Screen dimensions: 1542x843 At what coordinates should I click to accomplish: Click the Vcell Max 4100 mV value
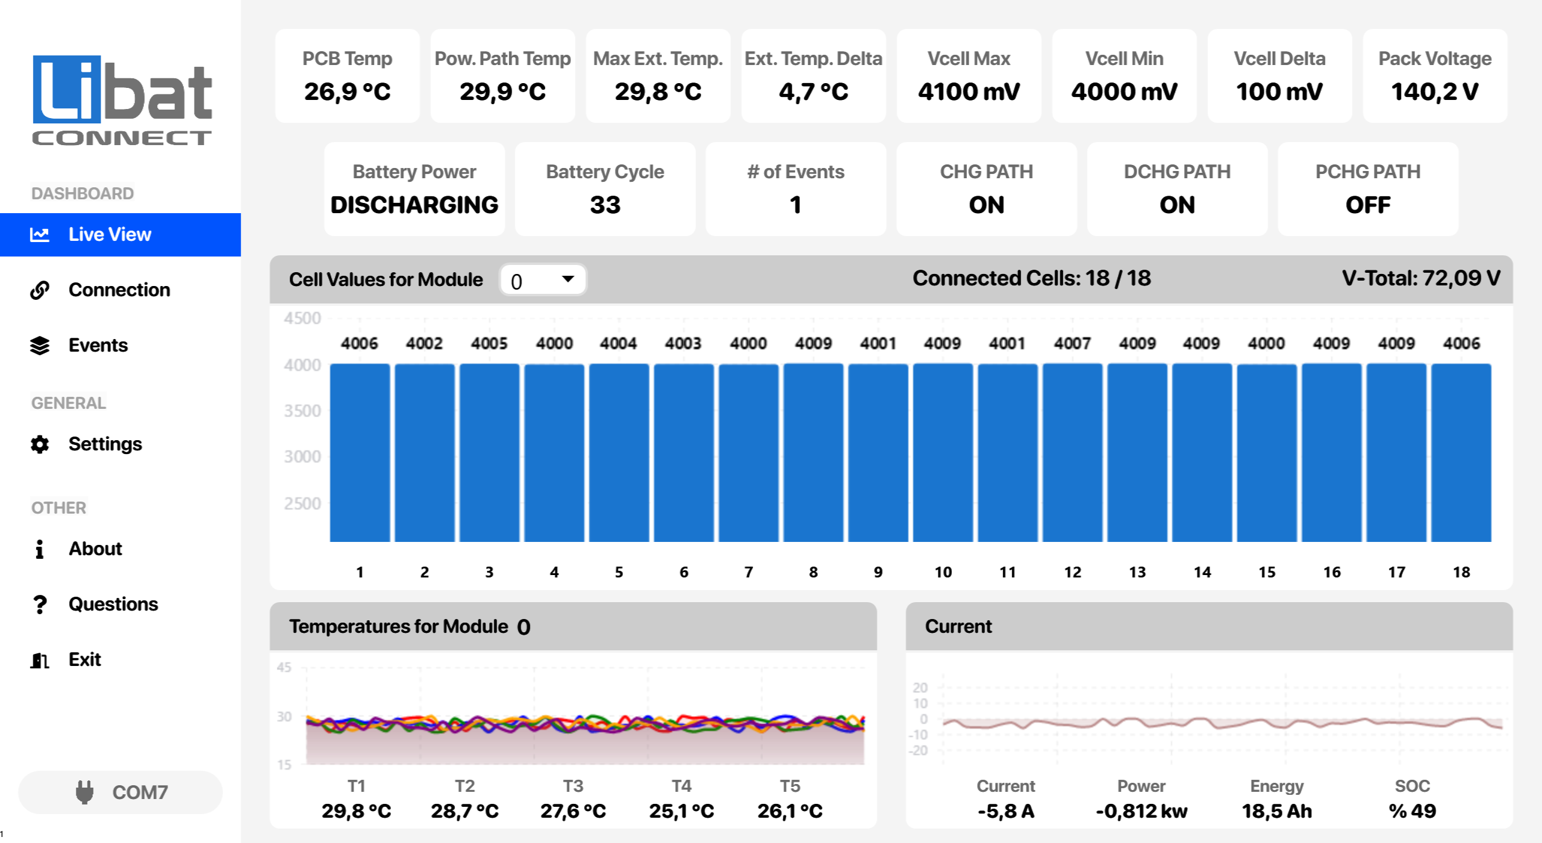pyautogui.click(x=969, y=92)
